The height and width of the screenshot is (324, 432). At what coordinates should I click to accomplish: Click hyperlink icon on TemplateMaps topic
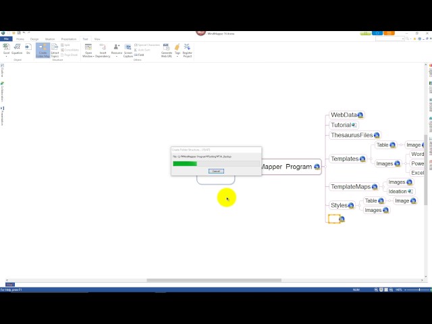click(375, 187)
